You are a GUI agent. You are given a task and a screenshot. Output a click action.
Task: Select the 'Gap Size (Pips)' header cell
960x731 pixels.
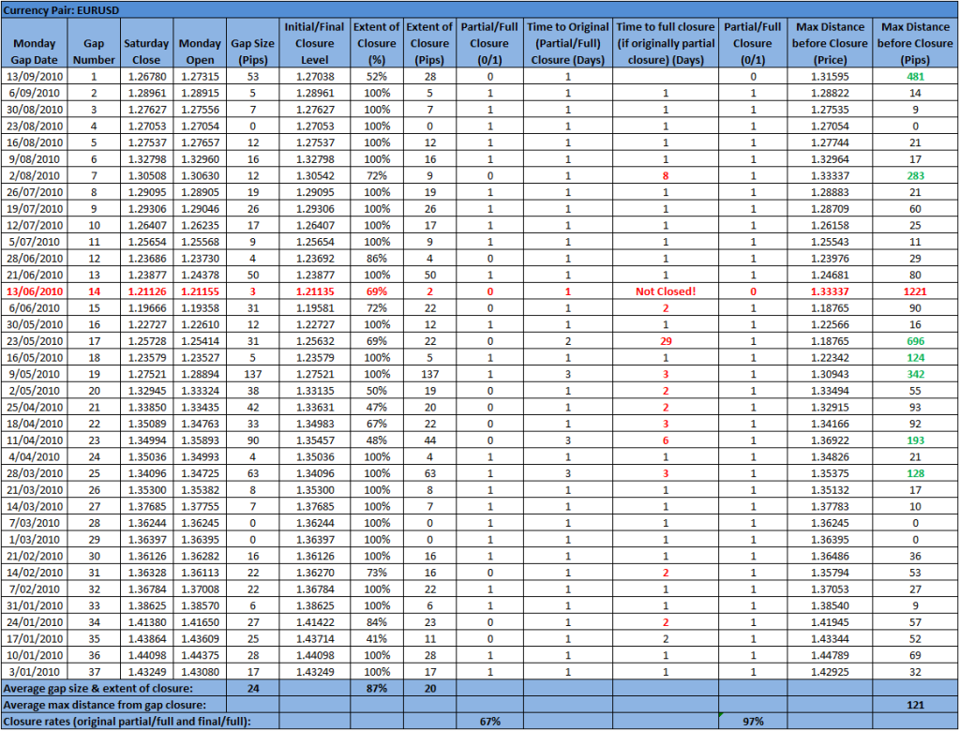[x=253, y=43]
